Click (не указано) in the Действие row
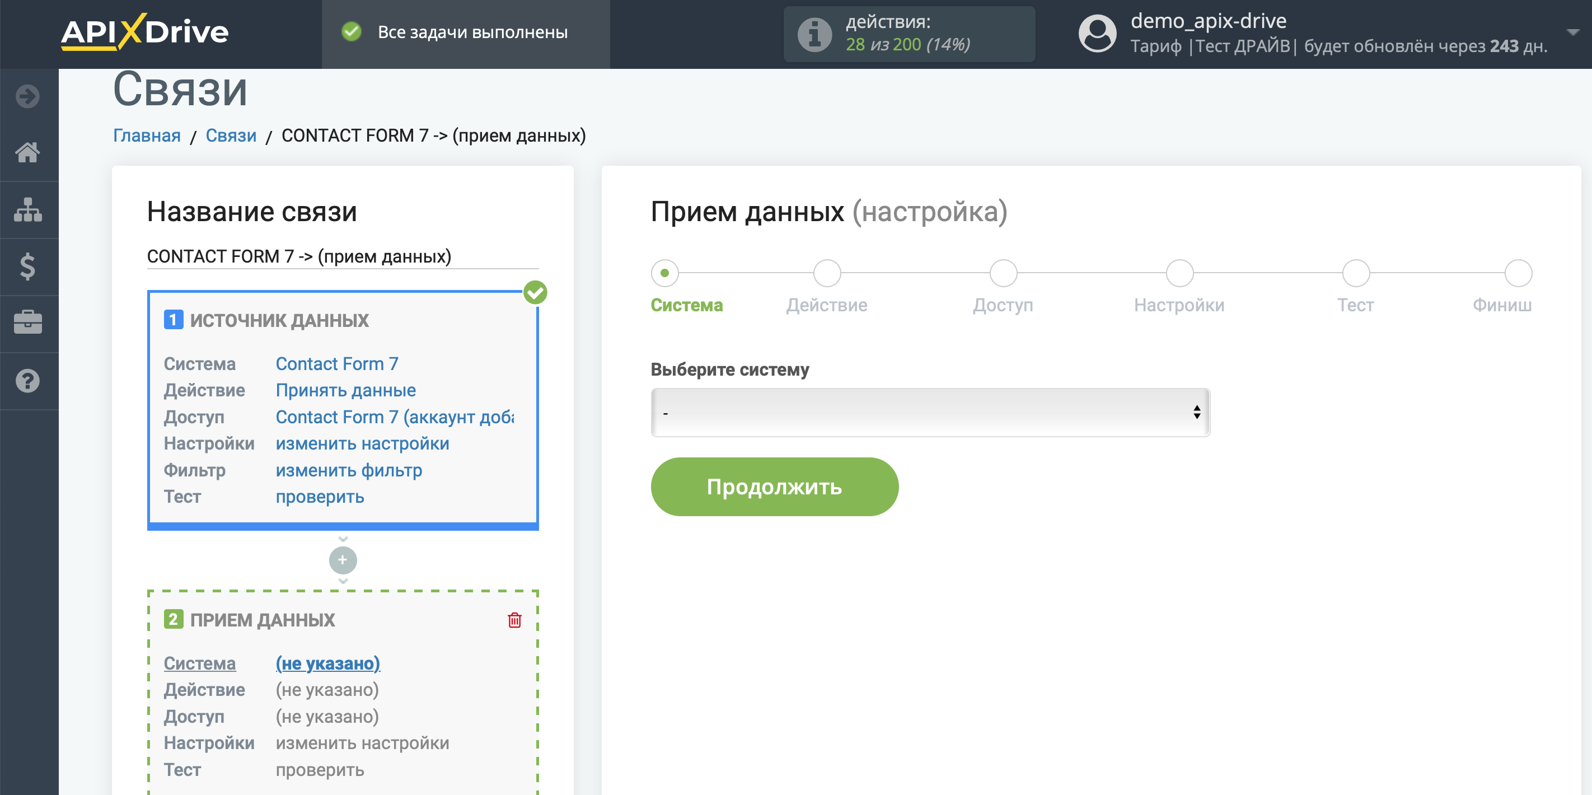The width and height of the screenshot is (1592, 795). click(x=327, y=689)
